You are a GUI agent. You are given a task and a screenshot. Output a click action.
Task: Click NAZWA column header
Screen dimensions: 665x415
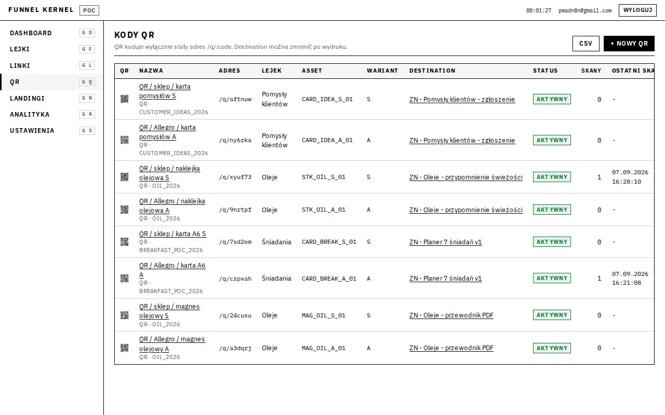coord(151,71)
